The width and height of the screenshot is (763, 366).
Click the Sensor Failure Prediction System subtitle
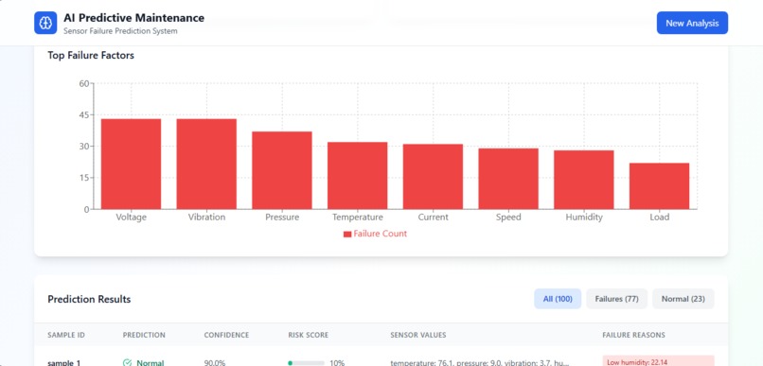pos(120,31)
